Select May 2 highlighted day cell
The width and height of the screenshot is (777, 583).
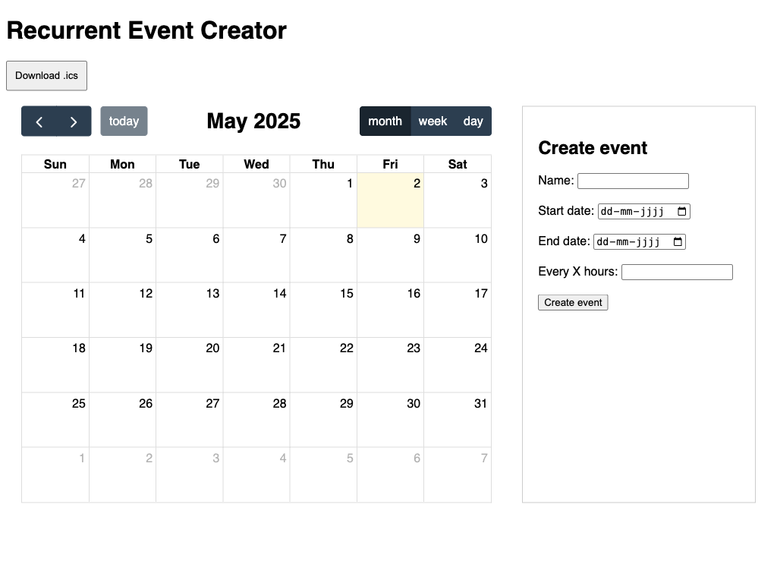[x=390, y=200]
